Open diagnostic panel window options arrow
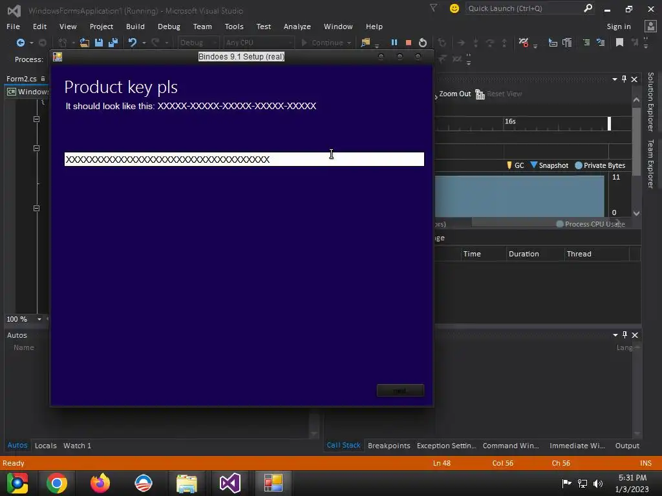This screenshot has width=662, height=496. tap(615, 79)
